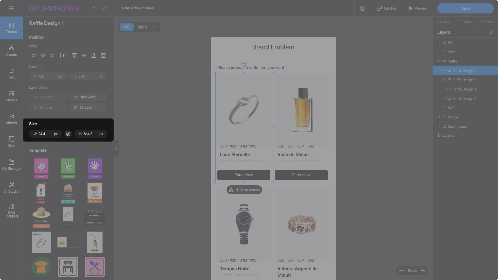
Task: Click the redo arrow icon
Action: click(x=104, y=8)
